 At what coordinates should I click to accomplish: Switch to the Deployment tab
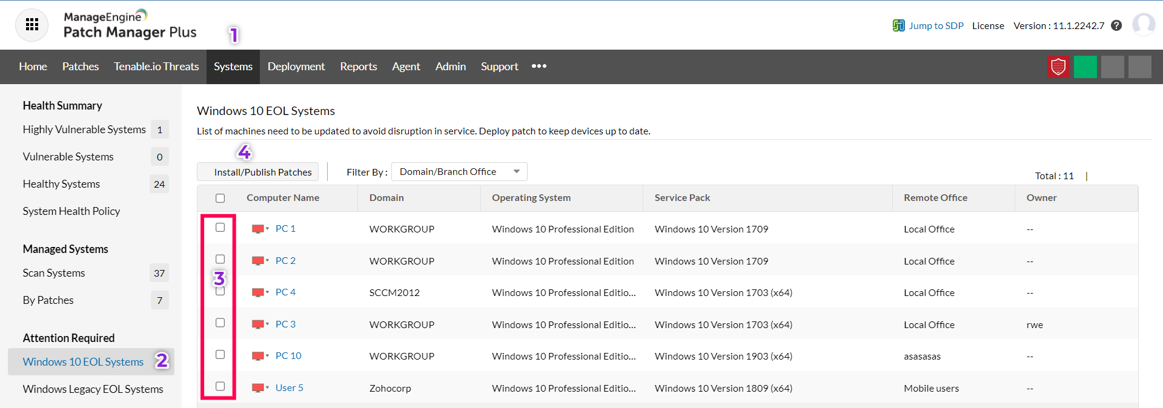(296, 67)
